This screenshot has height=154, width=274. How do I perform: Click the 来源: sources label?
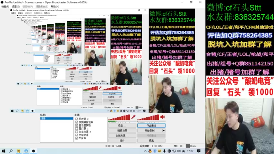tap(77, 115)
